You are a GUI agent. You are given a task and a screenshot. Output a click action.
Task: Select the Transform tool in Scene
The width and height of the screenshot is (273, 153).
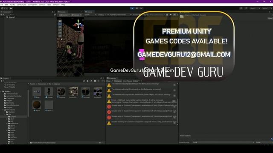coord(60,36)
